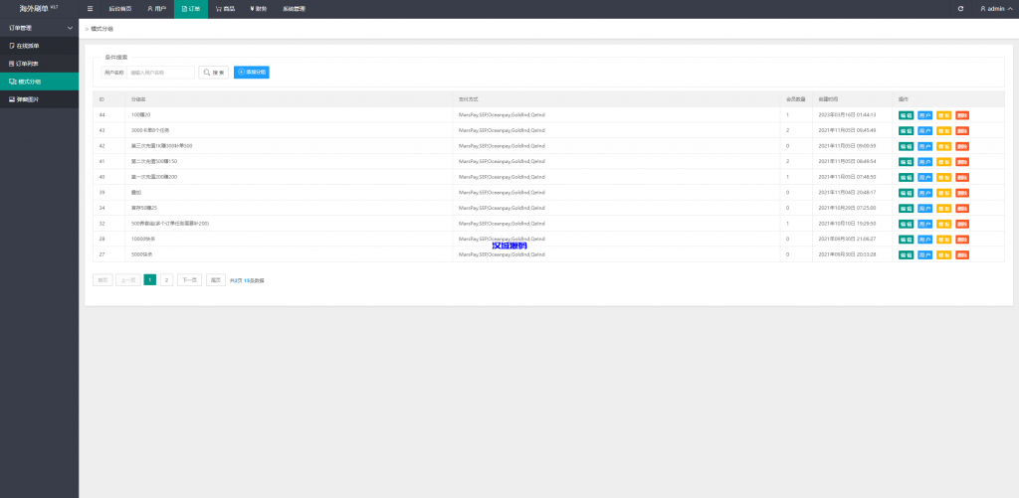Image resolution: width=1019 pixels, height=498 pixels.
Task: Click the blue 添加分组 plus button
Action: (x=251, y=73)
